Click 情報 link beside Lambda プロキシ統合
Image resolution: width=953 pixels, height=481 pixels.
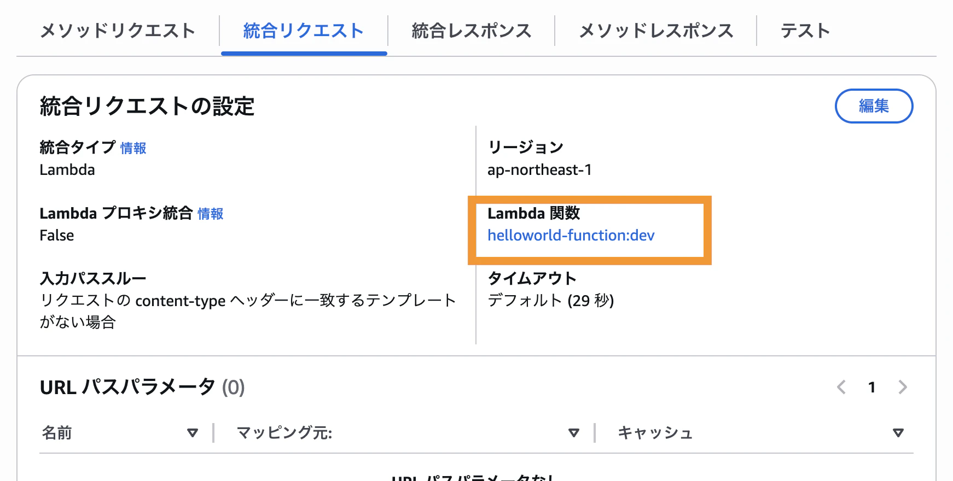point(210,214)
